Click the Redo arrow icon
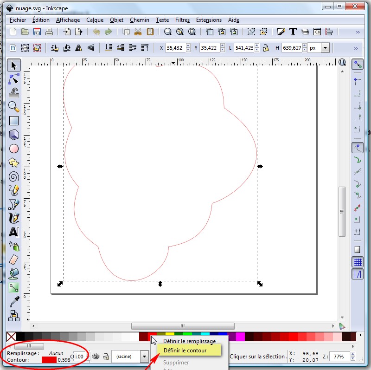The image size is (371, 370). (109, 32)
